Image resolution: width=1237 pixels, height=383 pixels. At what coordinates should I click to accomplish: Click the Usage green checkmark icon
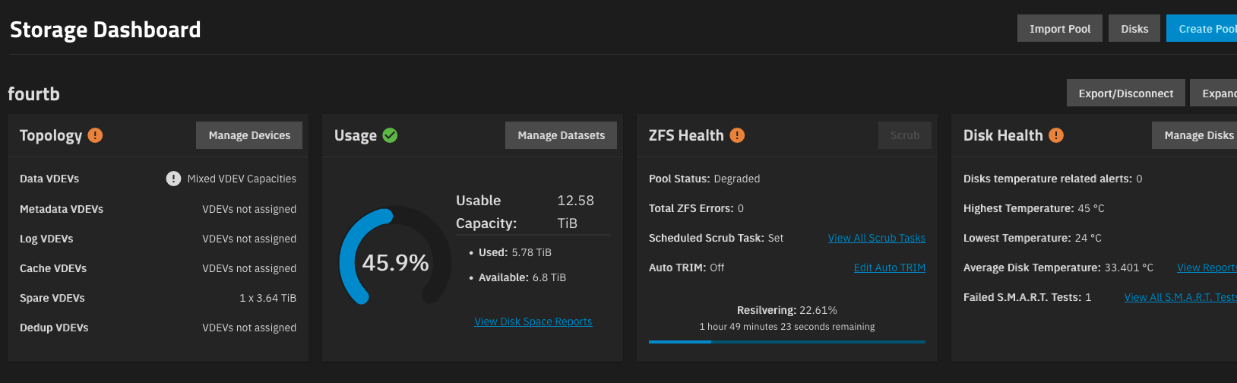[x=390, y=135]
